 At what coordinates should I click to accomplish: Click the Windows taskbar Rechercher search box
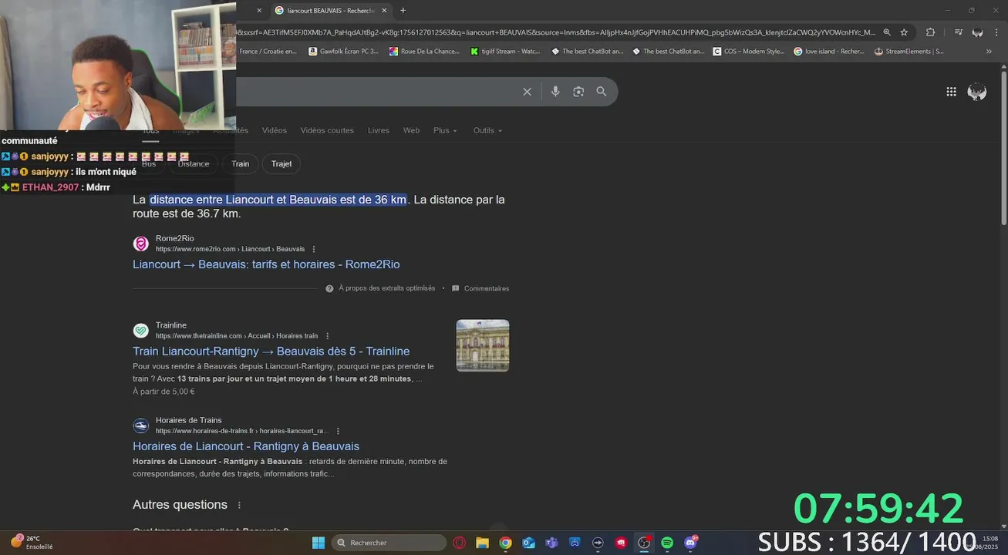pos(389,543)
